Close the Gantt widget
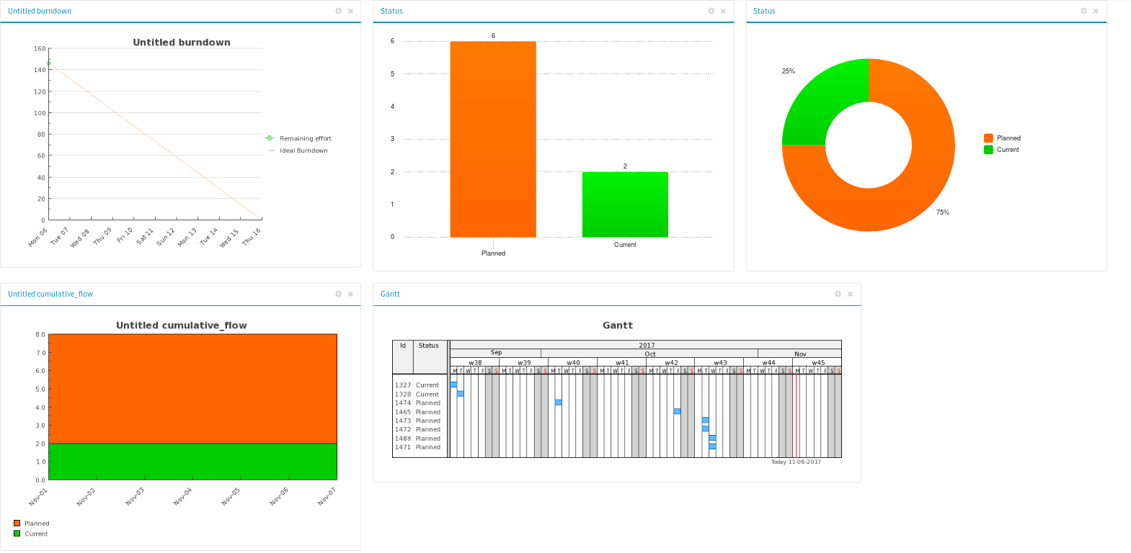Viewport: 1131px width, 553px height. 850,294
